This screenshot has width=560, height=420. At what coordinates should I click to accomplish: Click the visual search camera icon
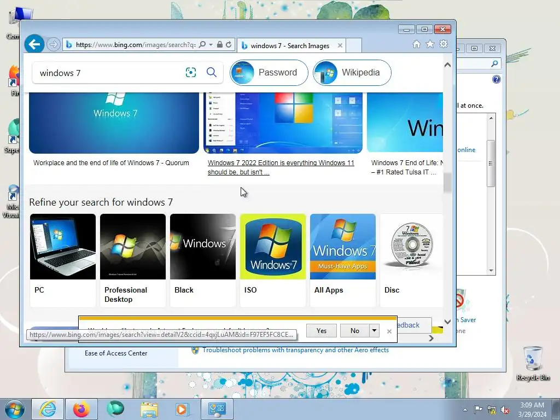(191, 73)
